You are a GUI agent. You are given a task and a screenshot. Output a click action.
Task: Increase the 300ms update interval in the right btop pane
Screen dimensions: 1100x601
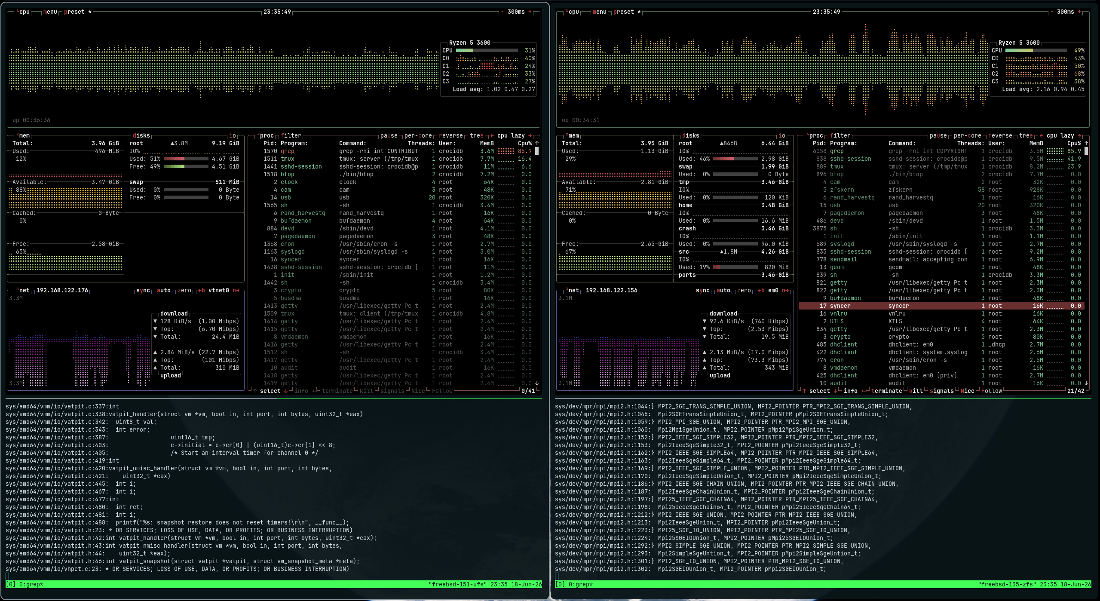tap(1079, 12)
